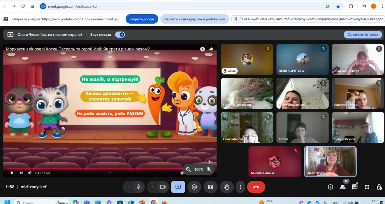
Task: Click the camera indicator icon in address bar
Action: (x=328, y=6)
